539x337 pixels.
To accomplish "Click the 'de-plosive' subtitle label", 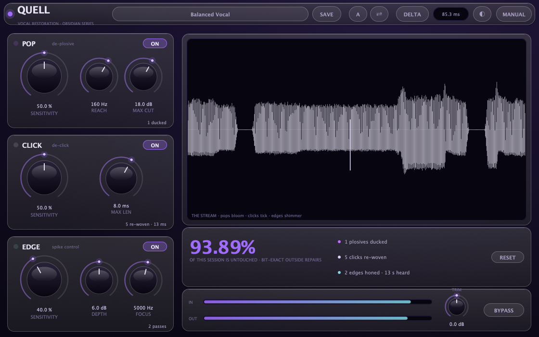I will 63,44.
